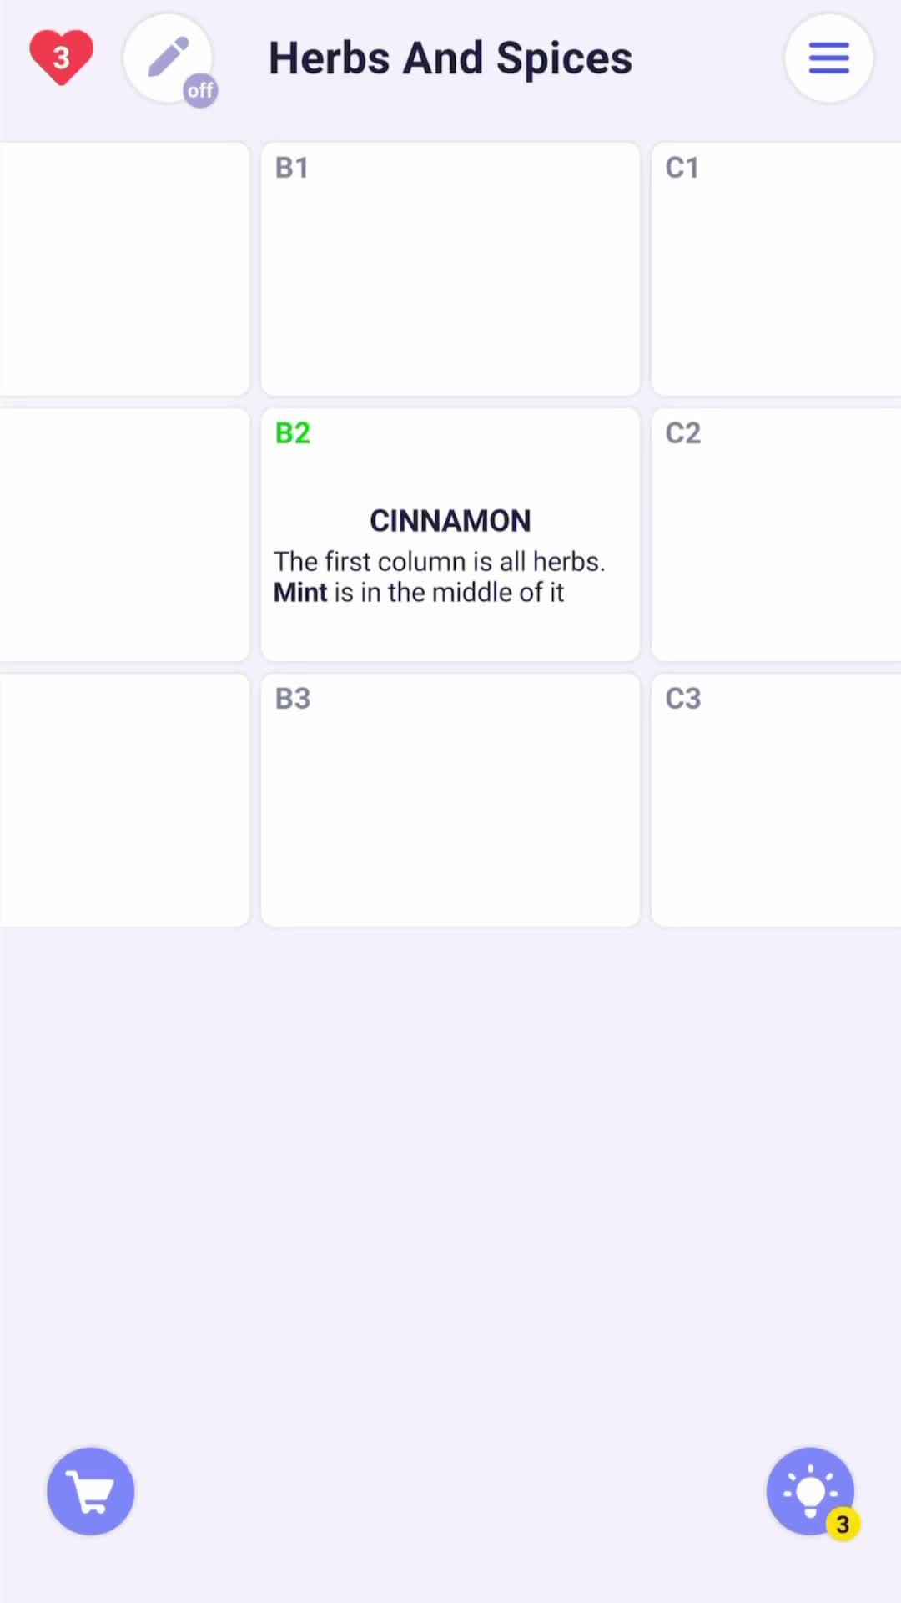This screenshot has height=1603, width=901.
Task: Select the C2 grid cell
Action: tap(776, 534)
